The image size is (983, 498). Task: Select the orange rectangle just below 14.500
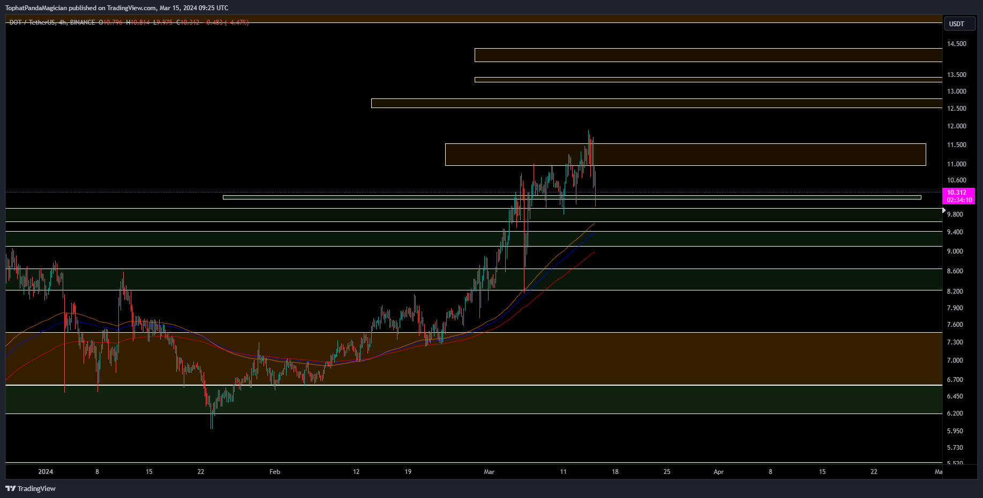click(x=708, y=55)
